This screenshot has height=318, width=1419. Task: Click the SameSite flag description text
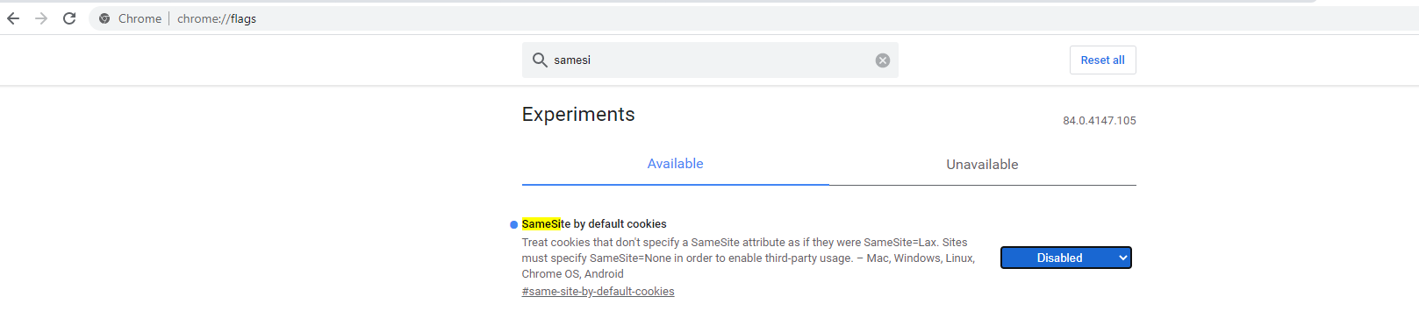point(749,258)
